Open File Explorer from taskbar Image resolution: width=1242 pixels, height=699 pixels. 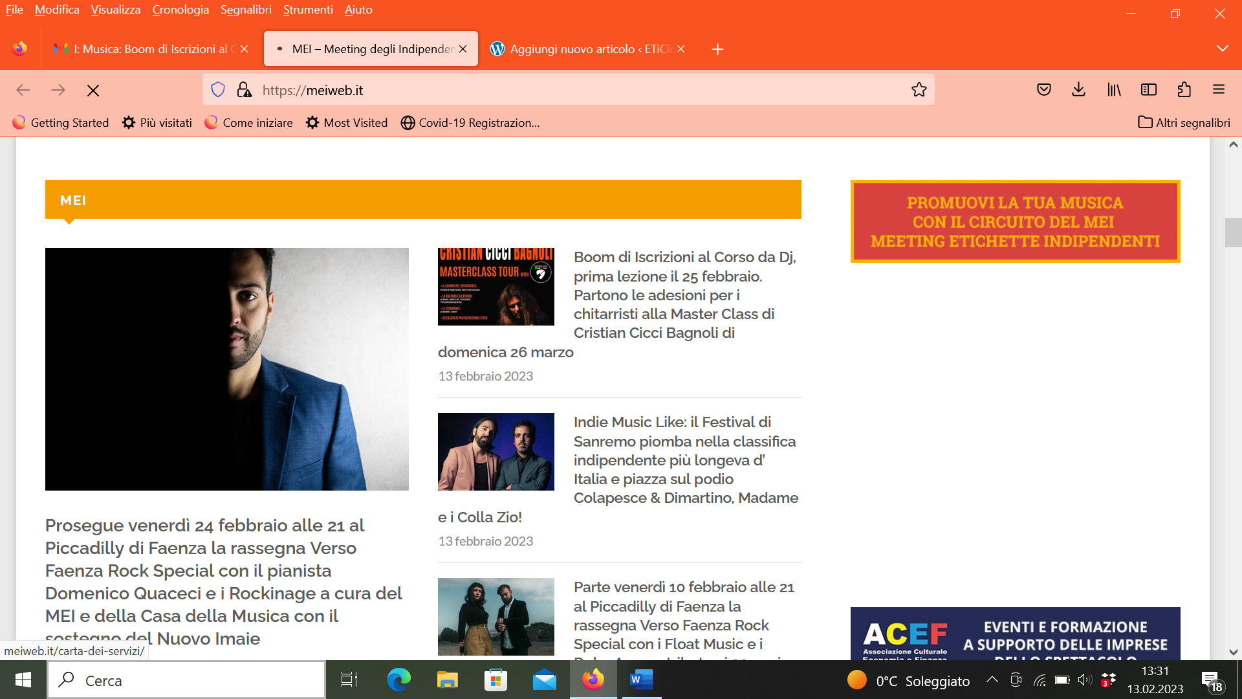click(447, 680)
